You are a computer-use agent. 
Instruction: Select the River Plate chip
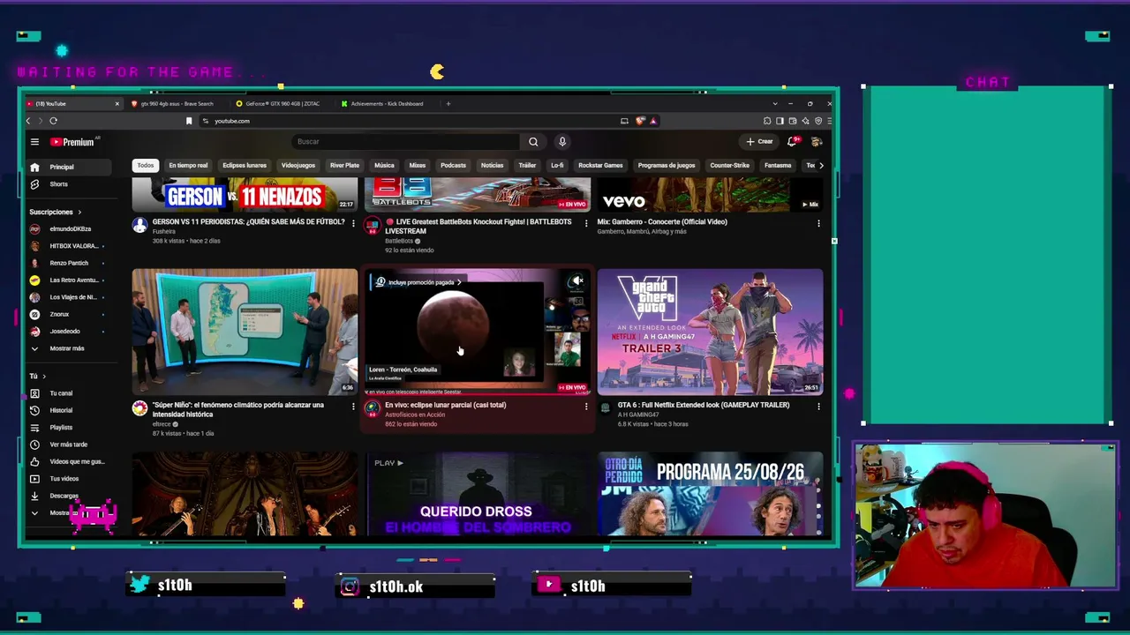[x=344, y=166]
